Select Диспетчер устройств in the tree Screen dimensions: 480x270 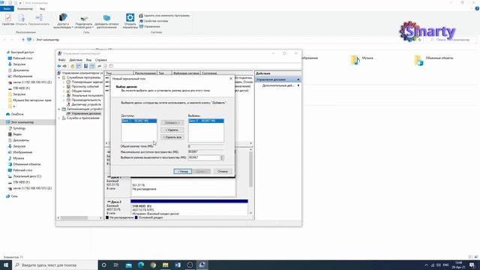point(84,104)
